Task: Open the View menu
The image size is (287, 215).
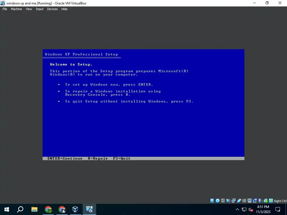Action: coord(29,9)
